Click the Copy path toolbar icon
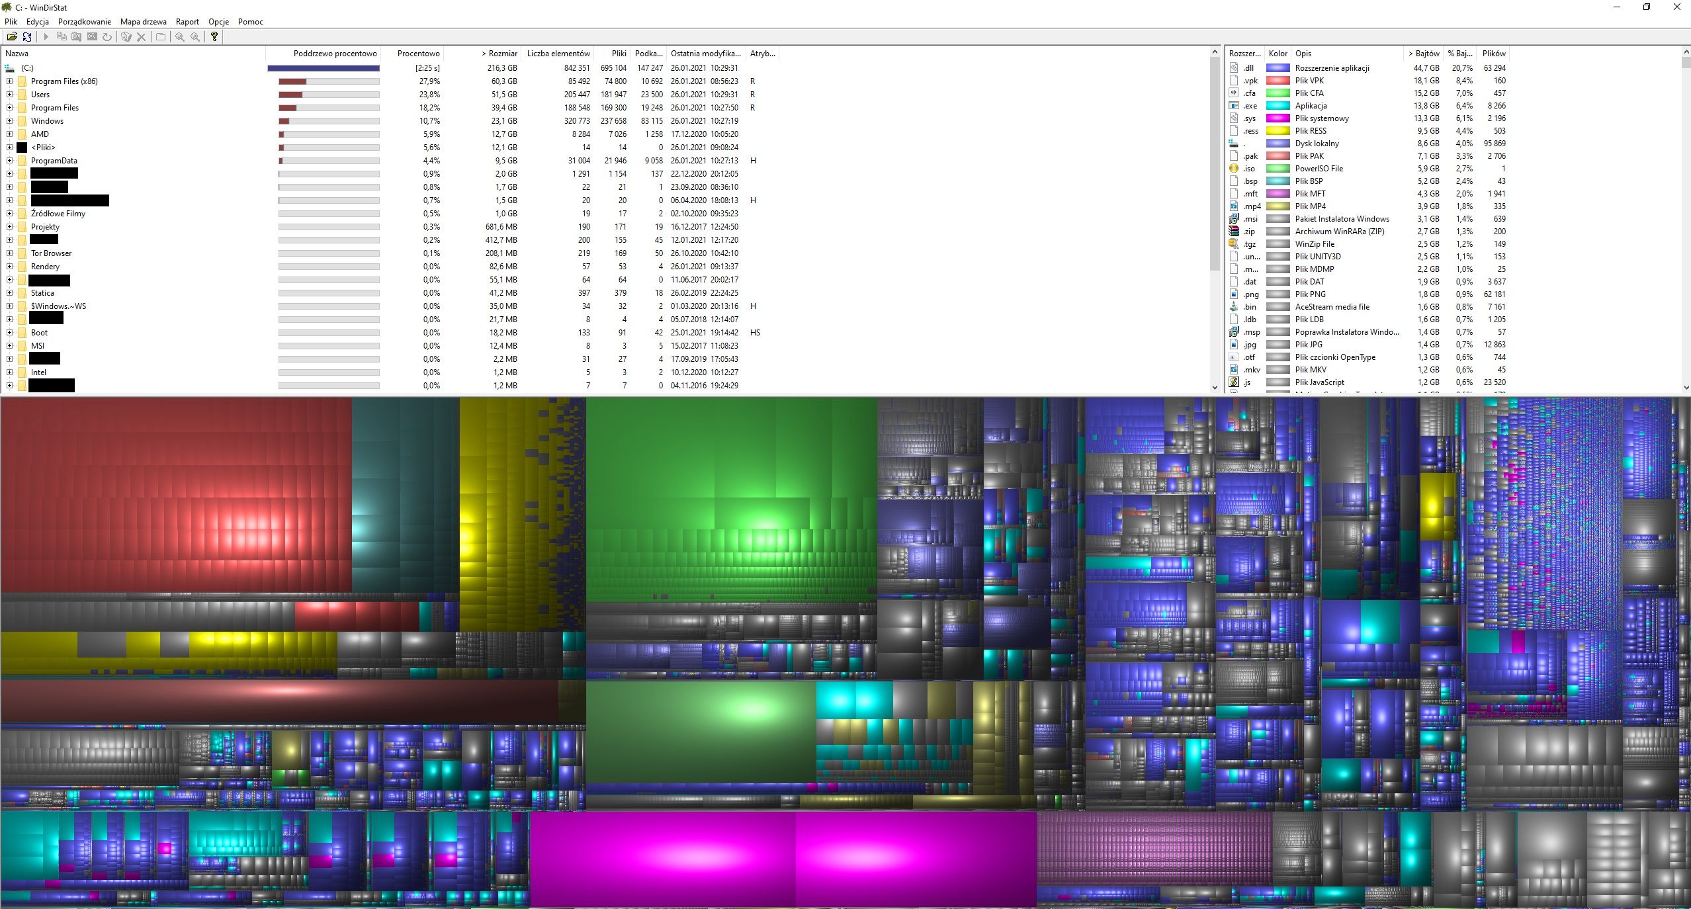Image resolution: width=1691 pixels, height=909 pixels. [x=62, y=37]
